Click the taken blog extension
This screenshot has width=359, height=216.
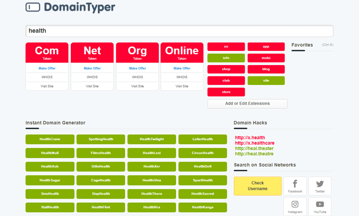point(266,69)
